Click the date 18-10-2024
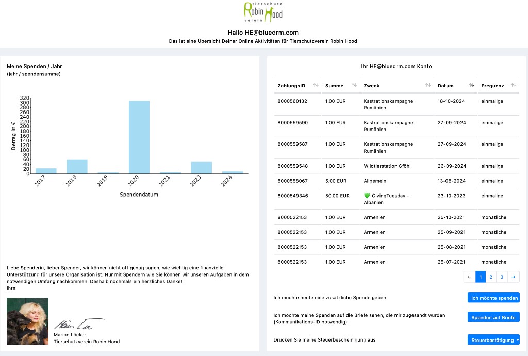The image size is (528, 356). (x=451, y=101)
